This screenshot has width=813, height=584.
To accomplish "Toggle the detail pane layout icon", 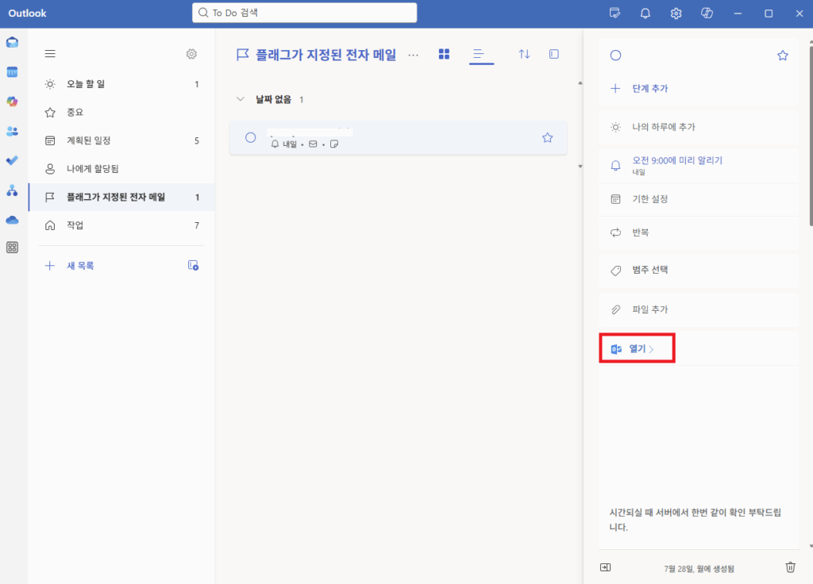I will click(x=553, y=54).
